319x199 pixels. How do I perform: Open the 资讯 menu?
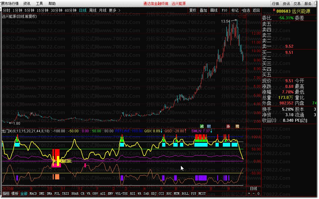coord(27,4)
